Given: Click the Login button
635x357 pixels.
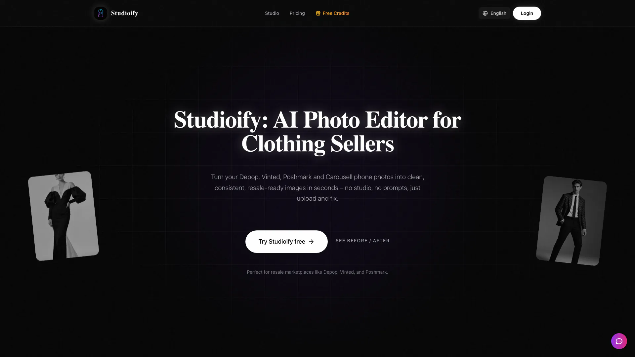Looking at the screenshot, I should (x=527, y=13).
